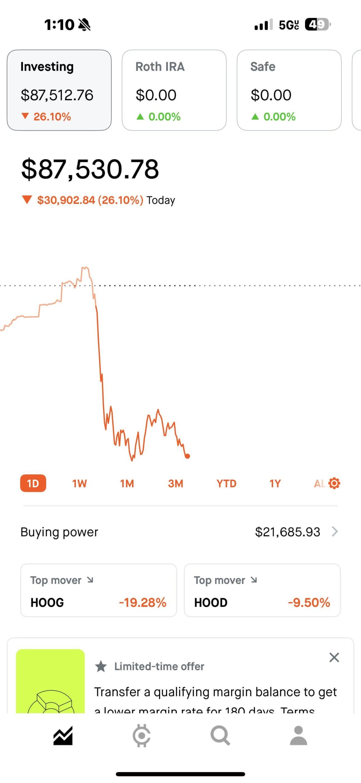The width and height of the screenshot is (361, 783).
Task: Switch to the Roth IRA account card
Action: tap(174, 90)
